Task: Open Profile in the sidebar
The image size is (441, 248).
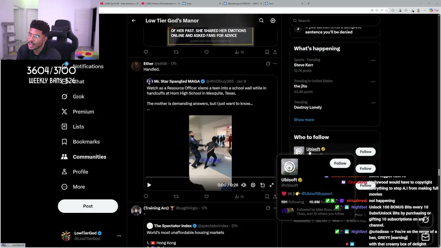Action: tap(75, 172)
